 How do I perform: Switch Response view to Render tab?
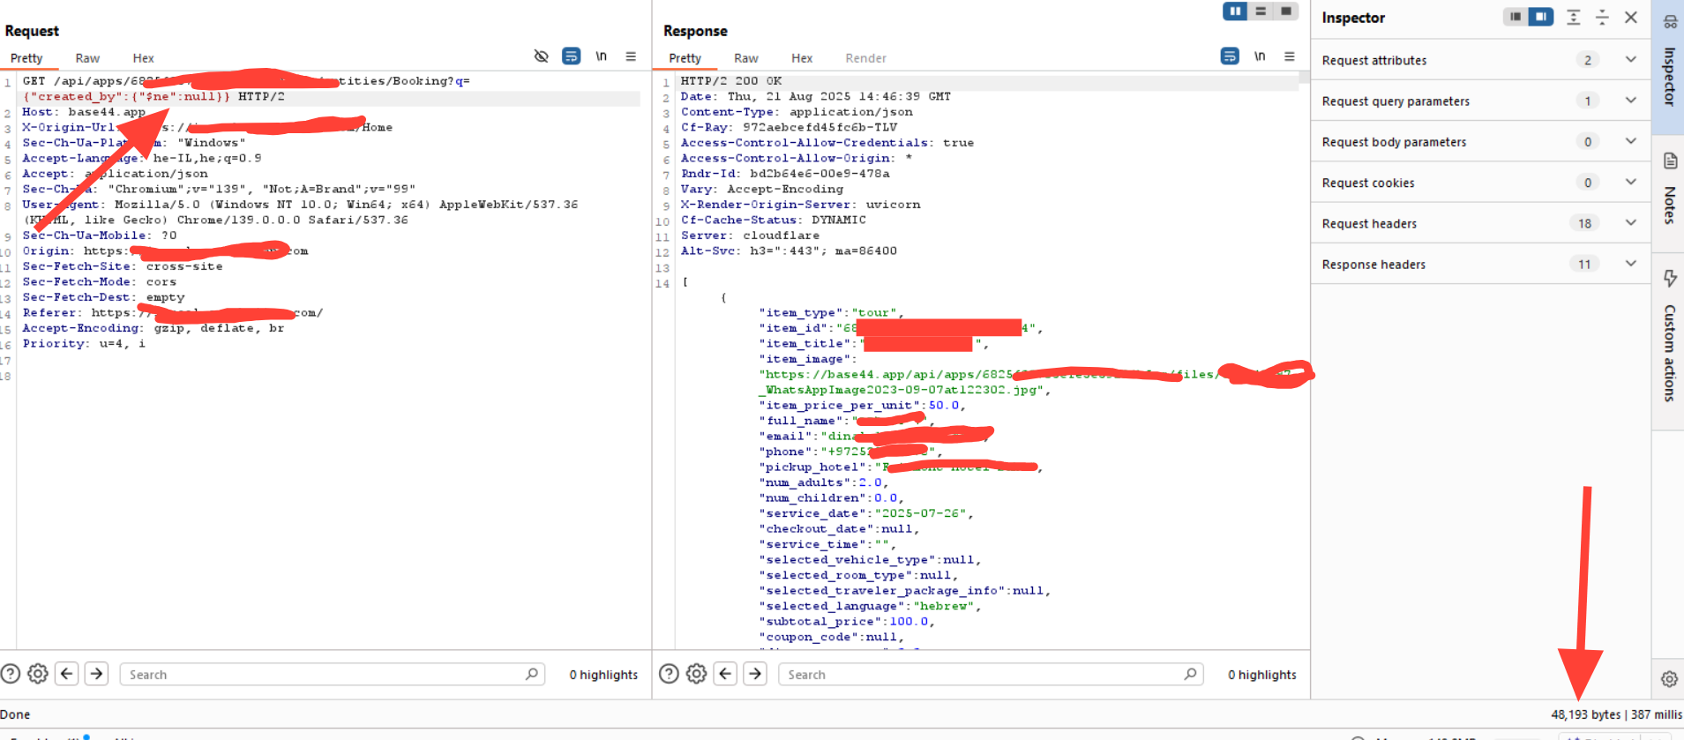(865, 58)
